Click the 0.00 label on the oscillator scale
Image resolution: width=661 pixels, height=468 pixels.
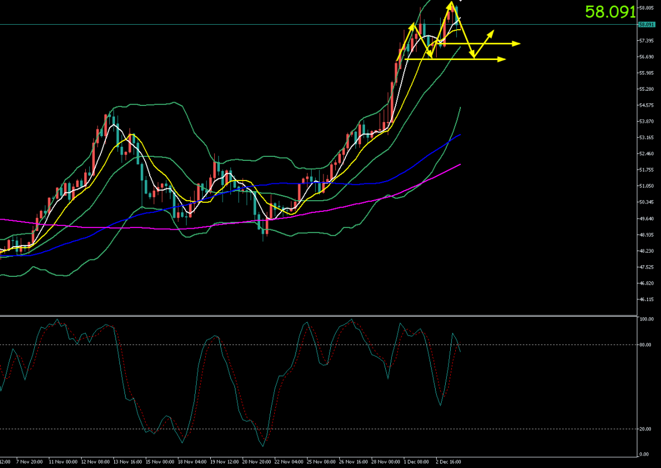coord(644,454)
